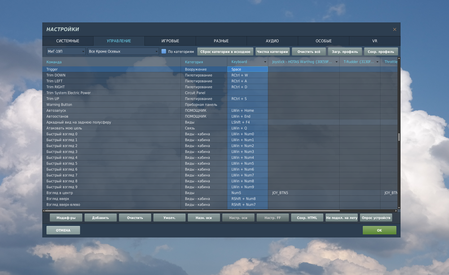Click the Очистить всё button

tap(309, 51)
